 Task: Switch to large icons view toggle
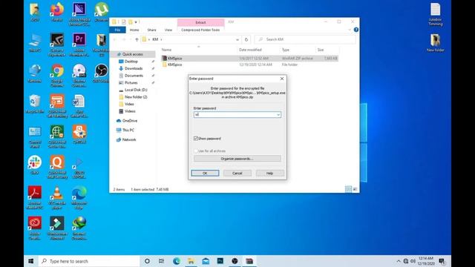coord(355,189)
